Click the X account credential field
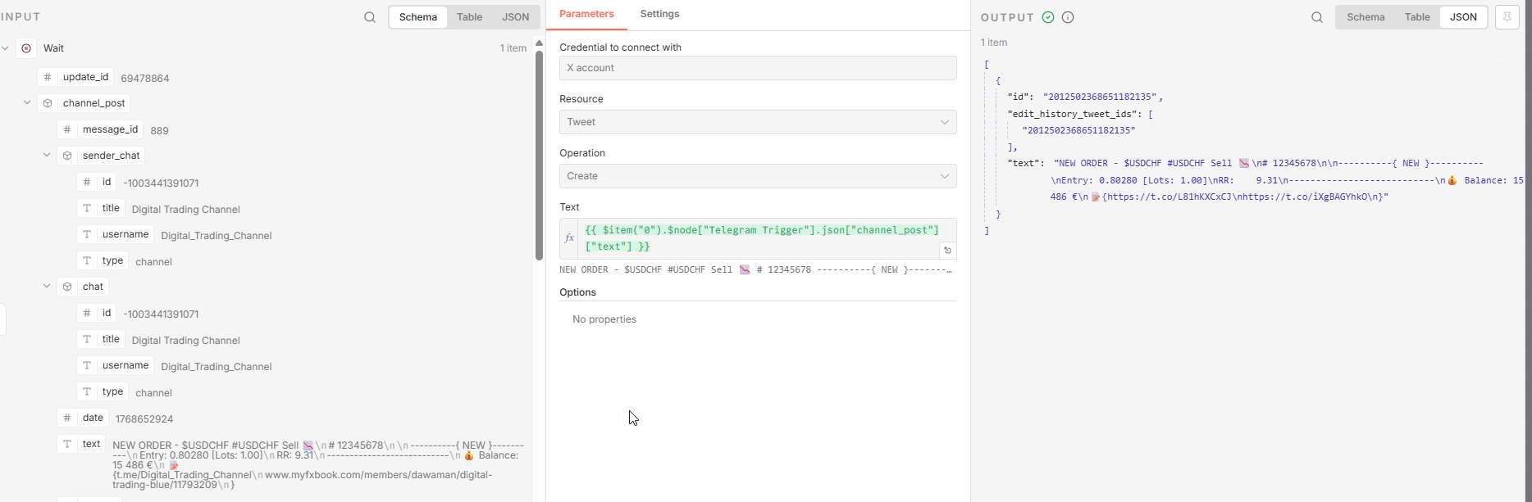 (758, 68)
